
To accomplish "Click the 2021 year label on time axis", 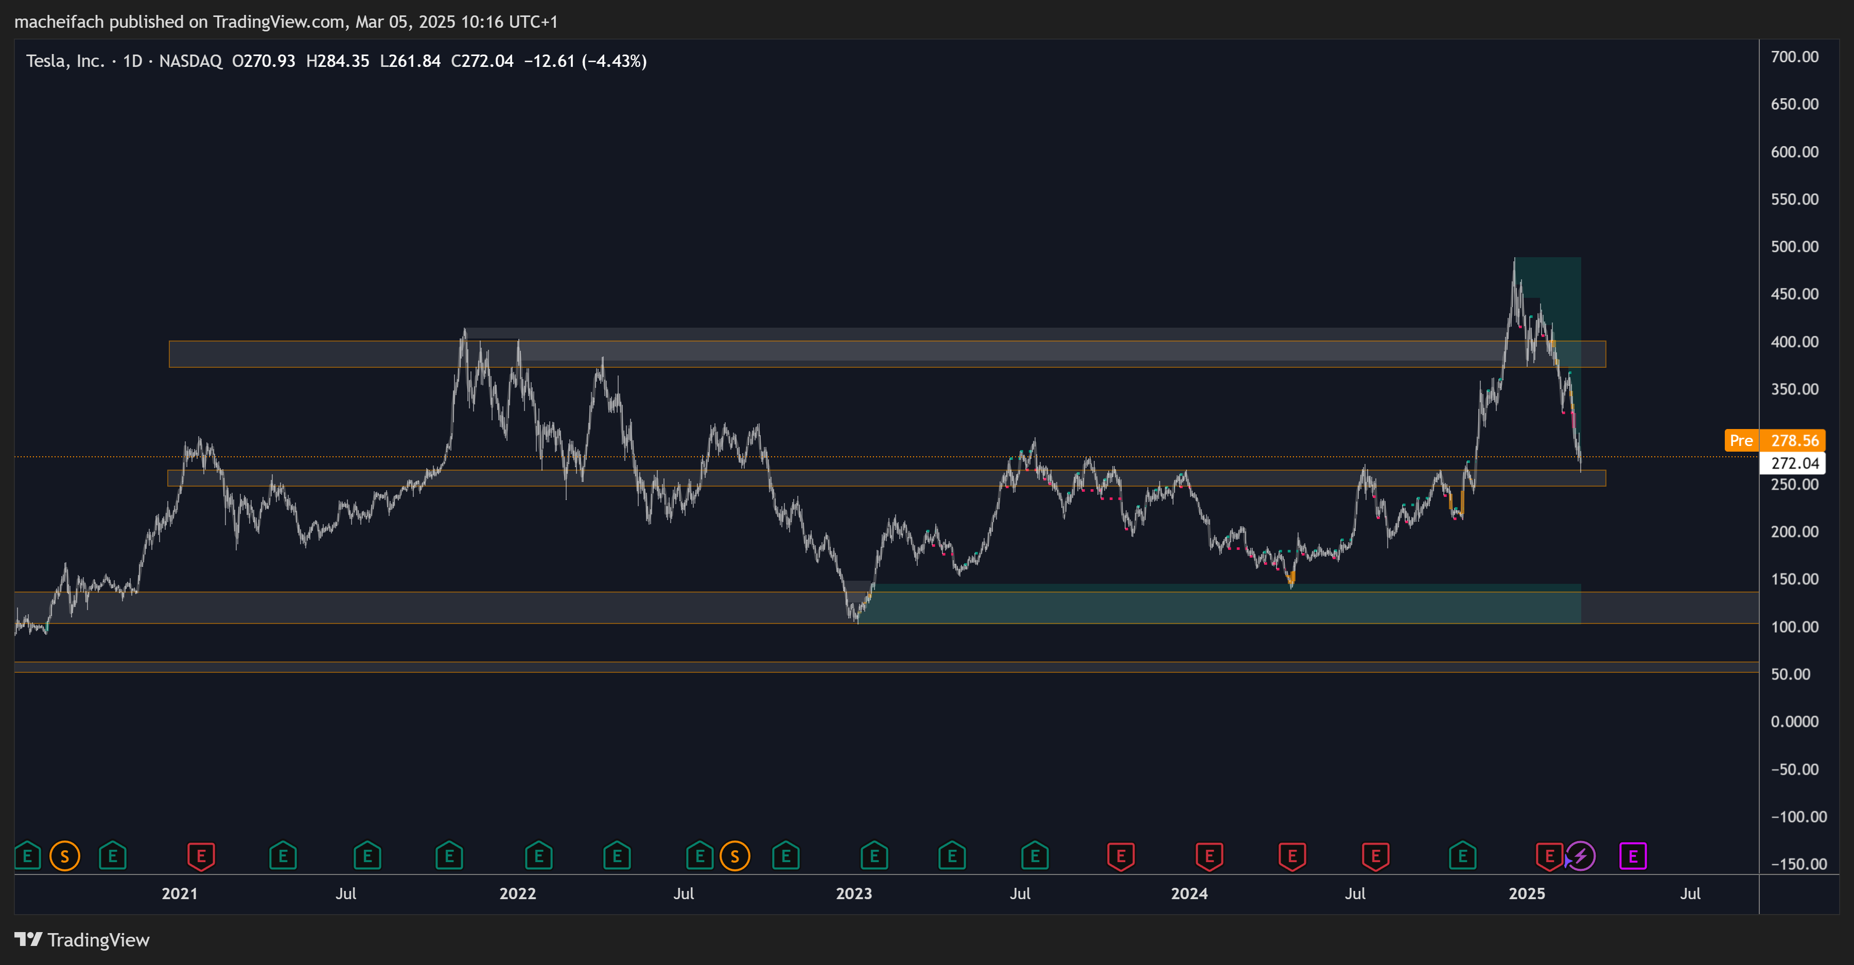I will [179, 893].
